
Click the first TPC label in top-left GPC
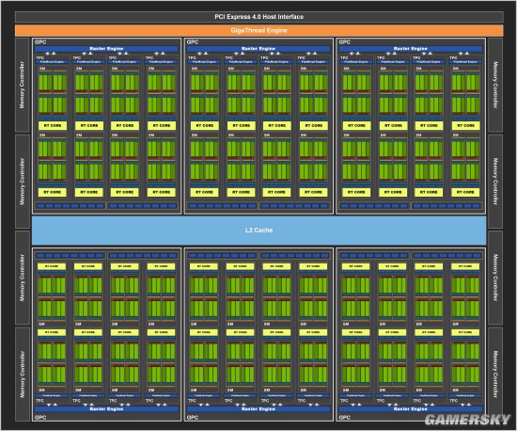pyautogui.click(x=39, y=57)
